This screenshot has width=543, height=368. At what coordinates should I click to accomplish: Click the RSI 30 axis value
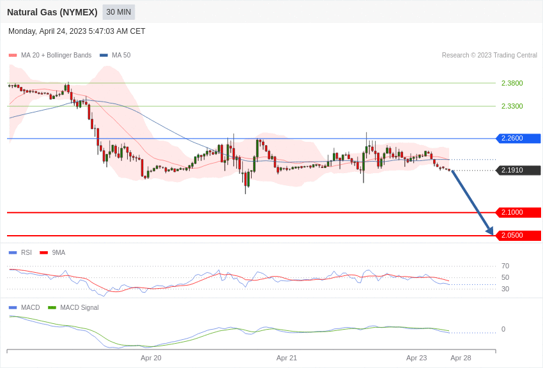coord(505,289)
